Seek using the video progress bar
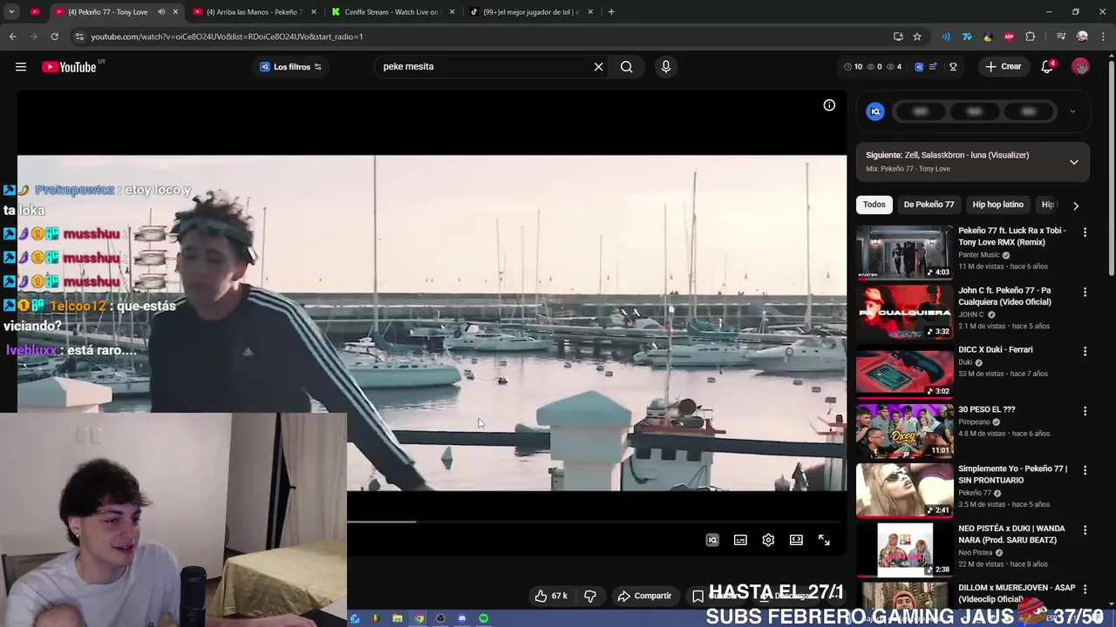Viewport: 1116px width, 627px height. pyautogui.click(x=593, y=522)
